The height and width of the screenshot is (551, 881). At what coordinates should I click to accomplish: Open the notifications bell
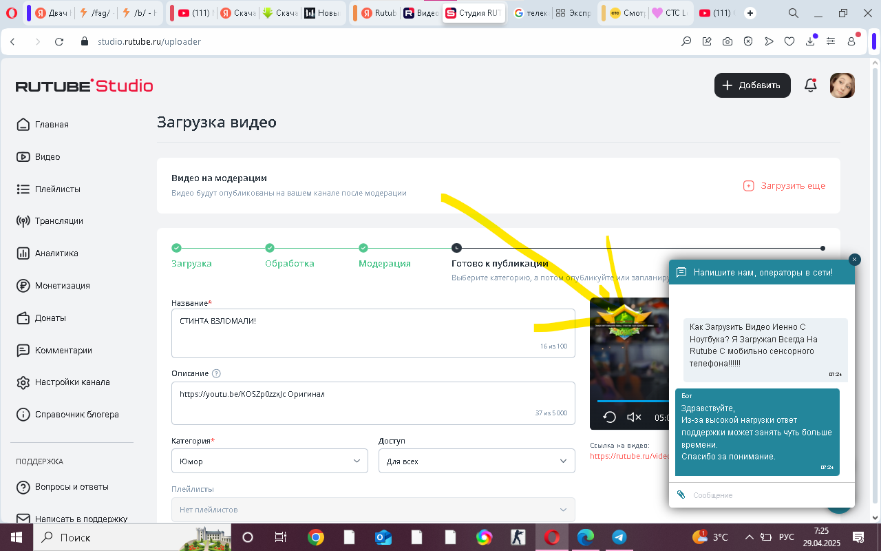(811, 85)
